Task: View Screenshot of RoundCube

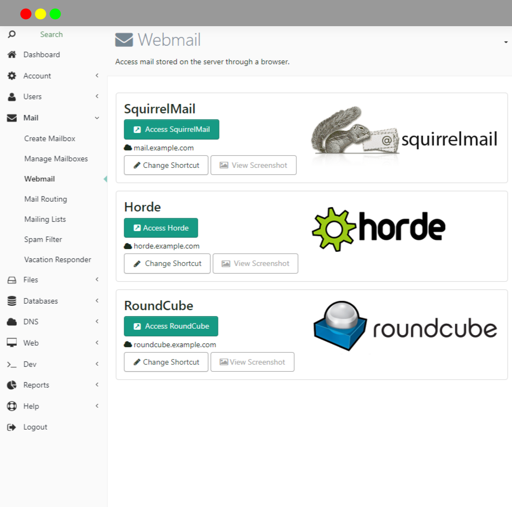Action: 252,362
